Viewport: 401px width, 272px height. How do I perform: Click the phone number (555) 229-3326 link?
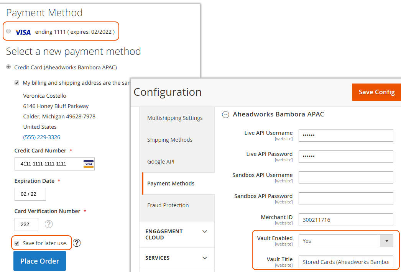pos(42,137)
